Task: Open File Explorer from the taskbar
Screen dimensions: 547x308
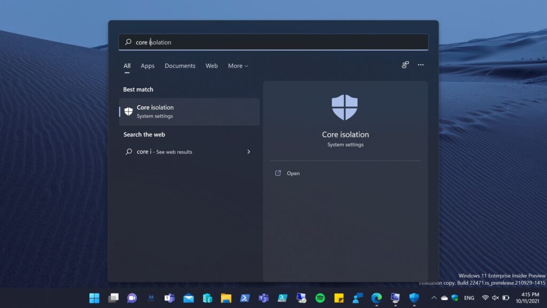Action: click(x=226, y=298)
